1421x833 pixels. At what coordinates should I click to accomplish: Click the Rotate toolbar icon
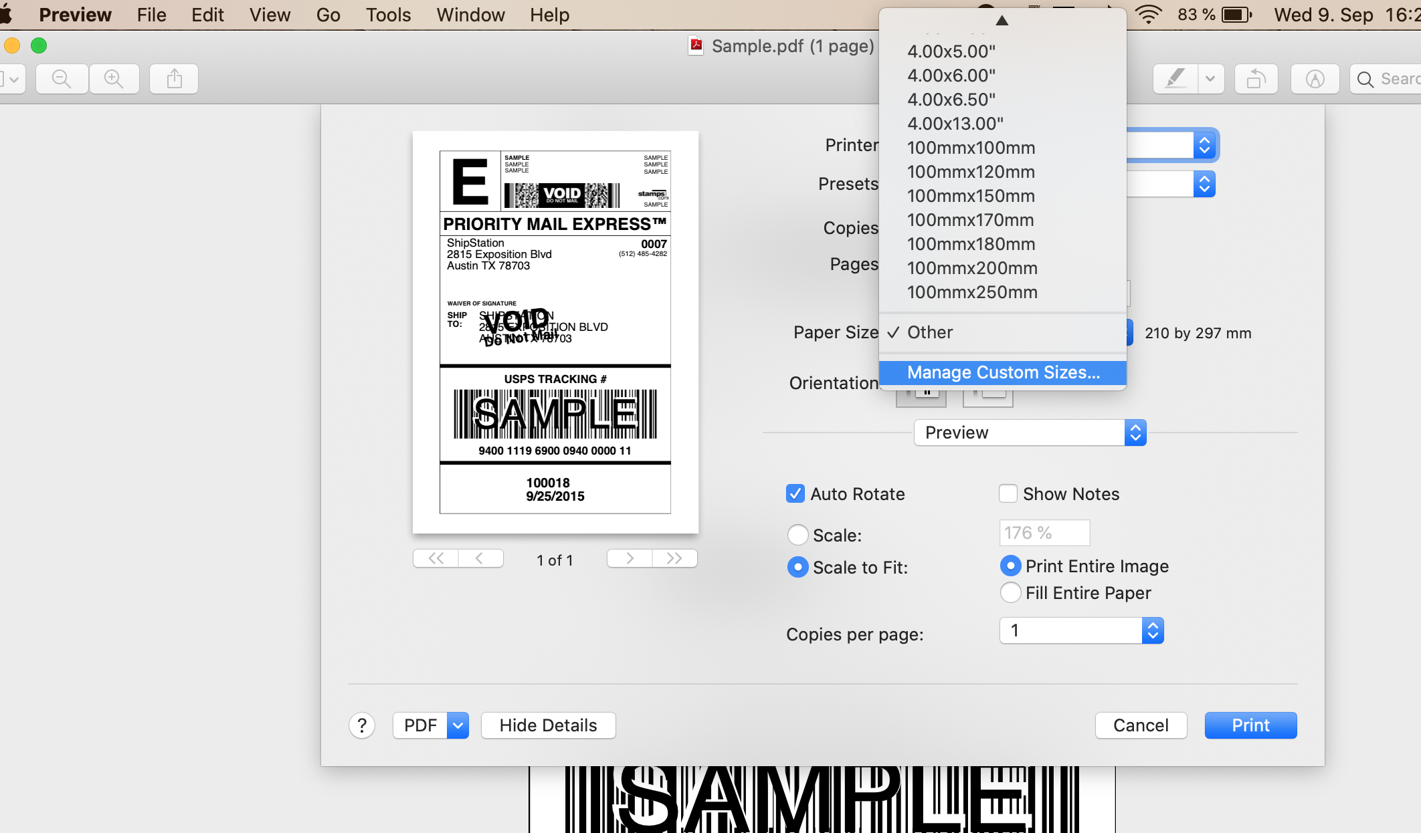point(1256,79)
